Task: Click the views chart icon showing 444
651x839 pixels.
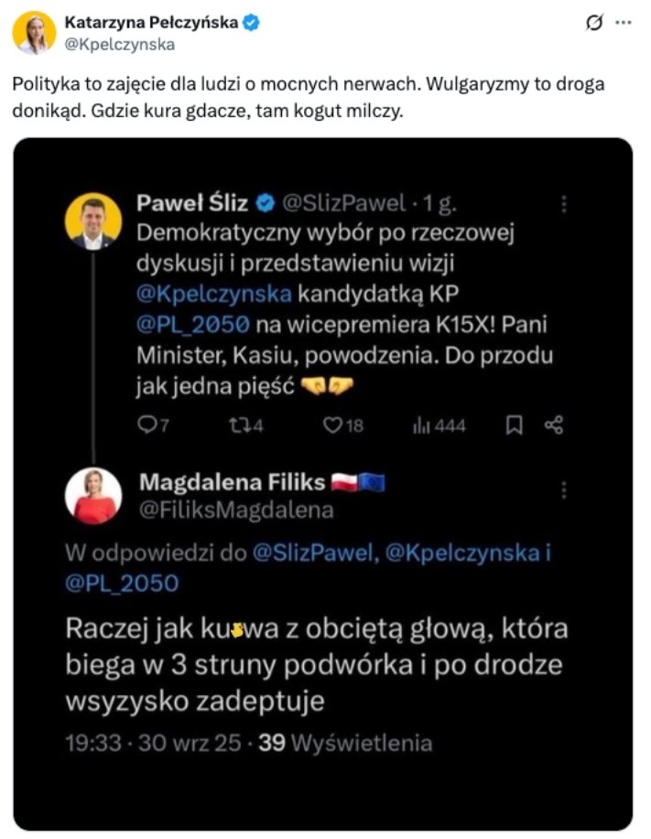Action: click(422, 425)
